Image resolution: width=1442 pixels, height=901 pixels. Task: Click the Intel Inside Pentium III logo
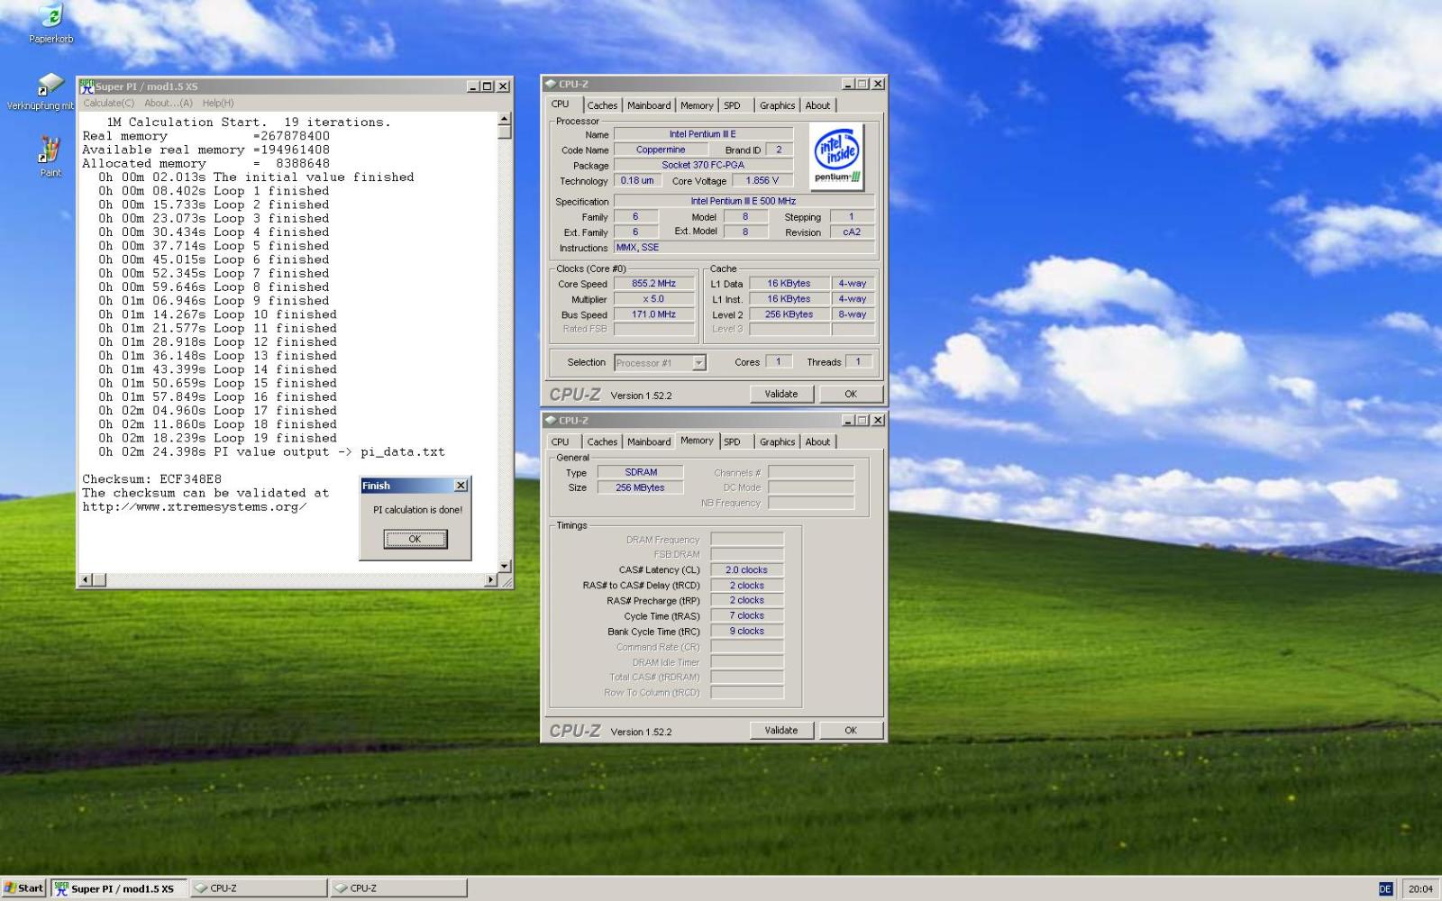[x=838, y=157]
